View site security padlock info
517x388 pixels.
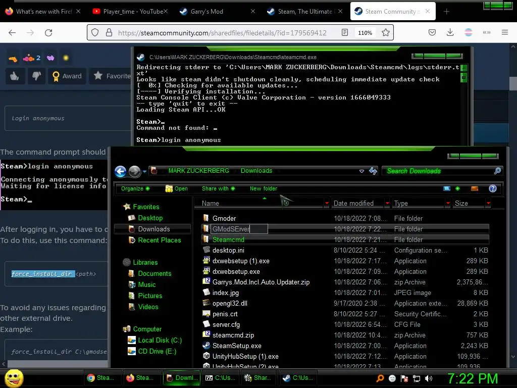coord(109,32)
